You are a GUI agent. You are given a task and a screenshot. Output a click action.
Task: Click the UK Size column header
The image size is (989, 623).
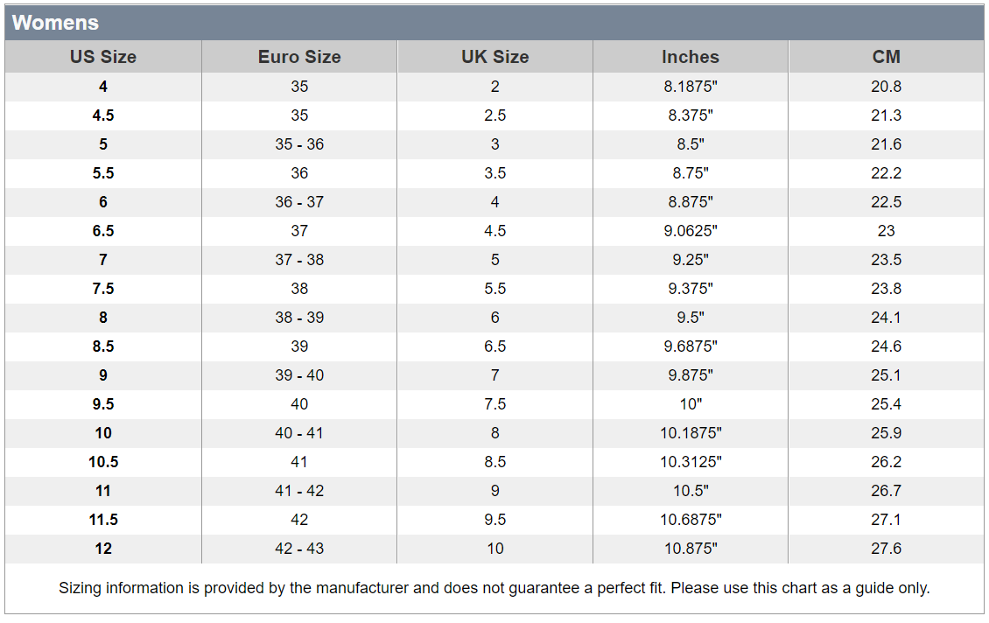495,57
